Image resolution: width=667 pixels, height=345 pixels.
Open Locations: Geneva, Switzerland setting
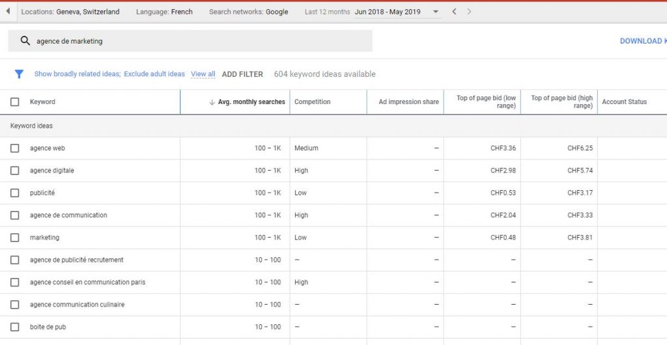point(70,12)
